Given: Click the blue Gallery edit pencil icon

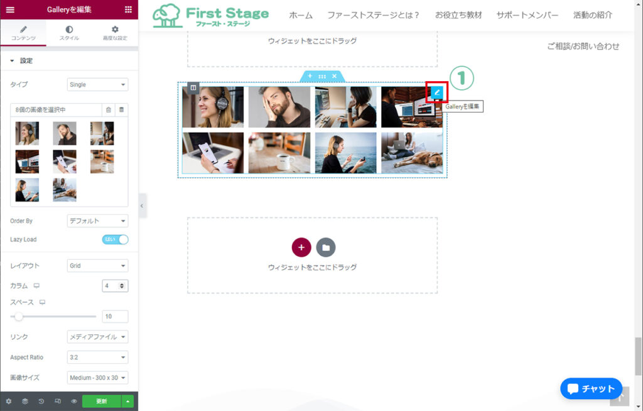Looking at the screenshot, I should (437, 93).
